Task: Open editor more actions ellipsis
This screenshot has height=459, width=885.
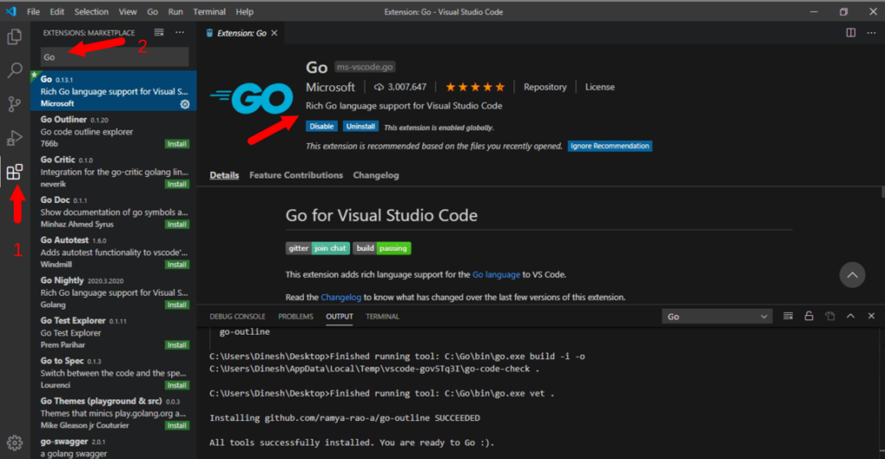Action: 871,33
